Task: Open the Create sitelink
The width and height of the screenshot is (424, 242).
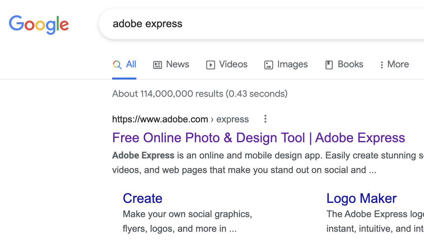Action: (142, 198)
